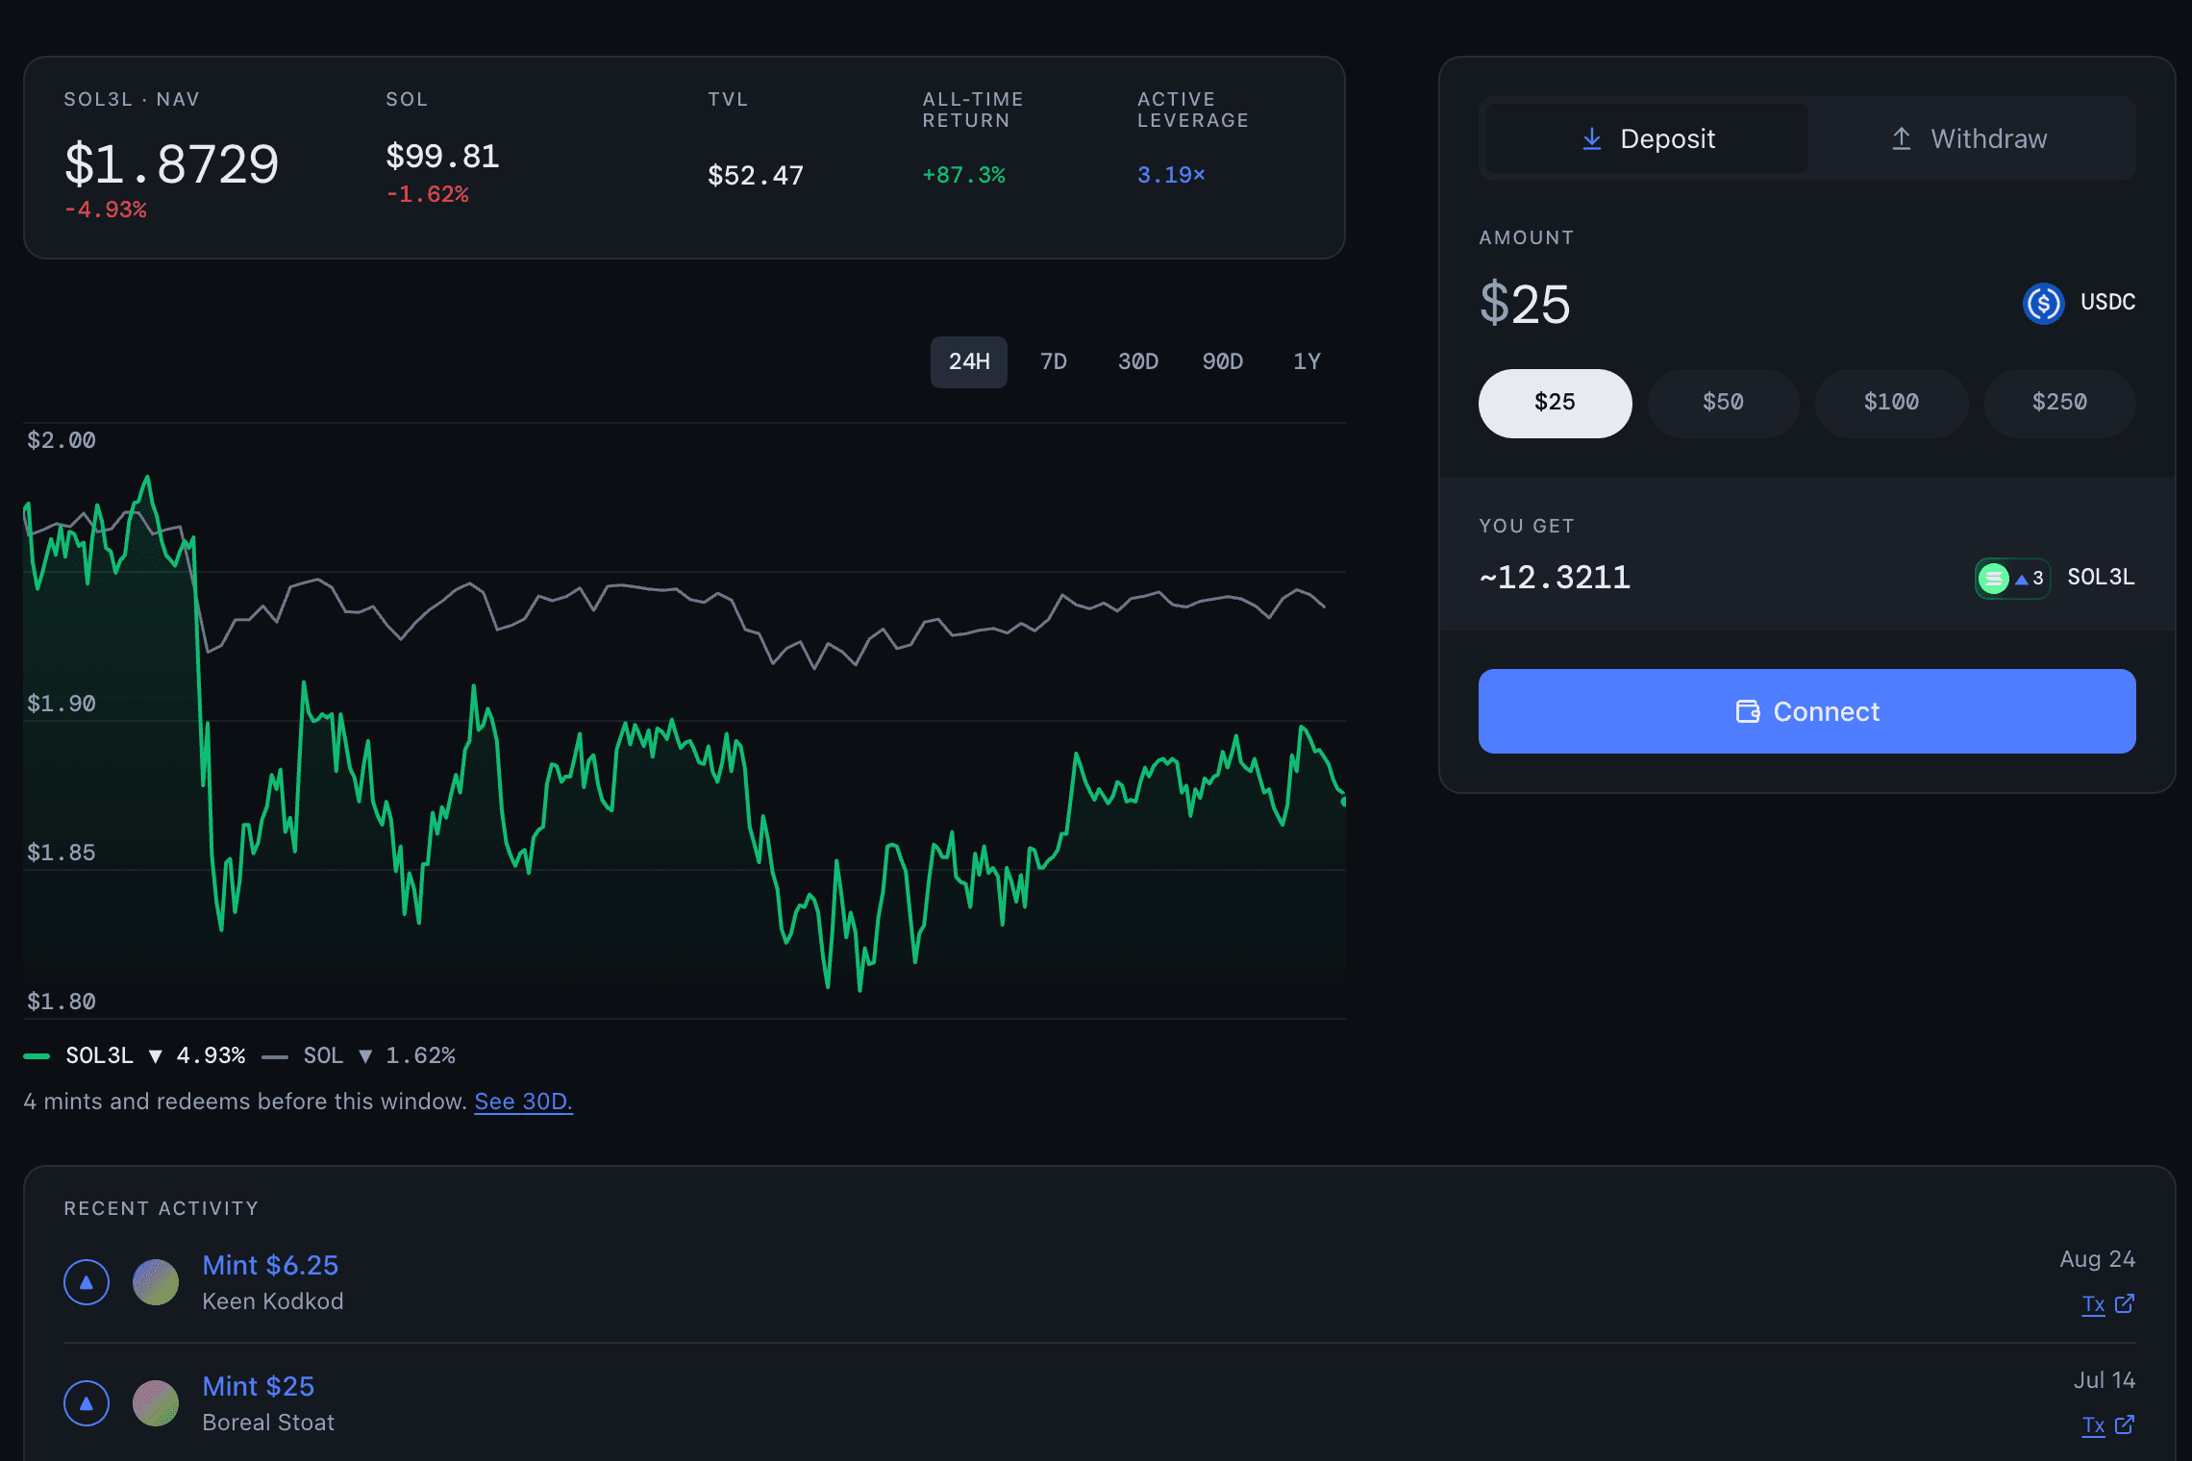Click the Deposit download arrow icon

click(1592, 138)
